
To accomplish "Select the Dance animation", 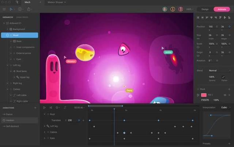I will (x=9, y=114).
